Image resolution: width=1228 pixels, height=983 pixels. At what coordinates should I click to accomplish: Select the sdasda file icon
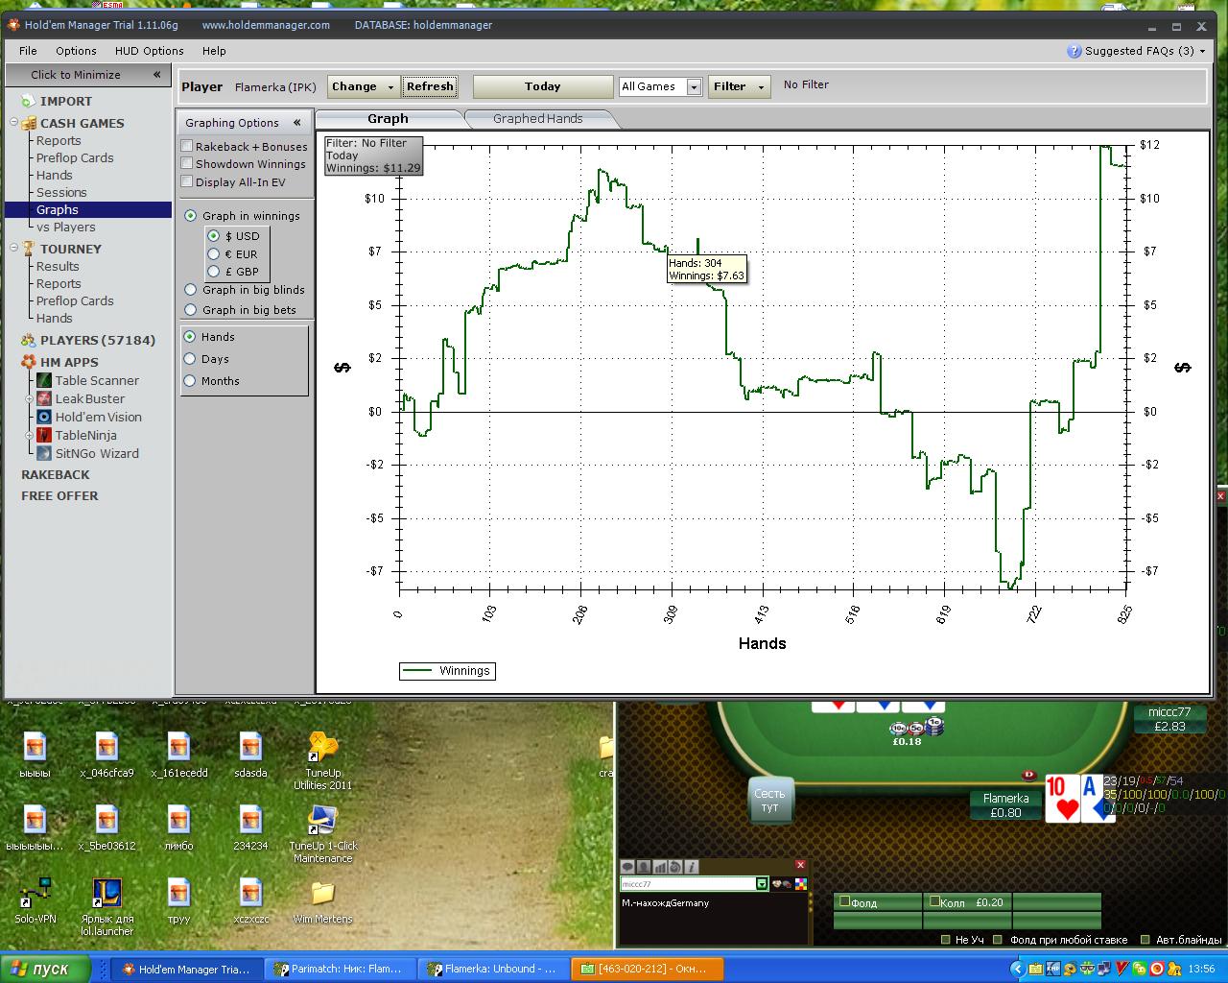coord(250,755)
